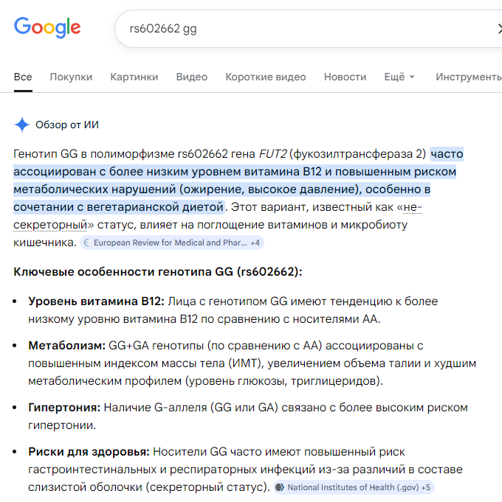Open European Review for Medical citation chip

(x=172, y=243)
